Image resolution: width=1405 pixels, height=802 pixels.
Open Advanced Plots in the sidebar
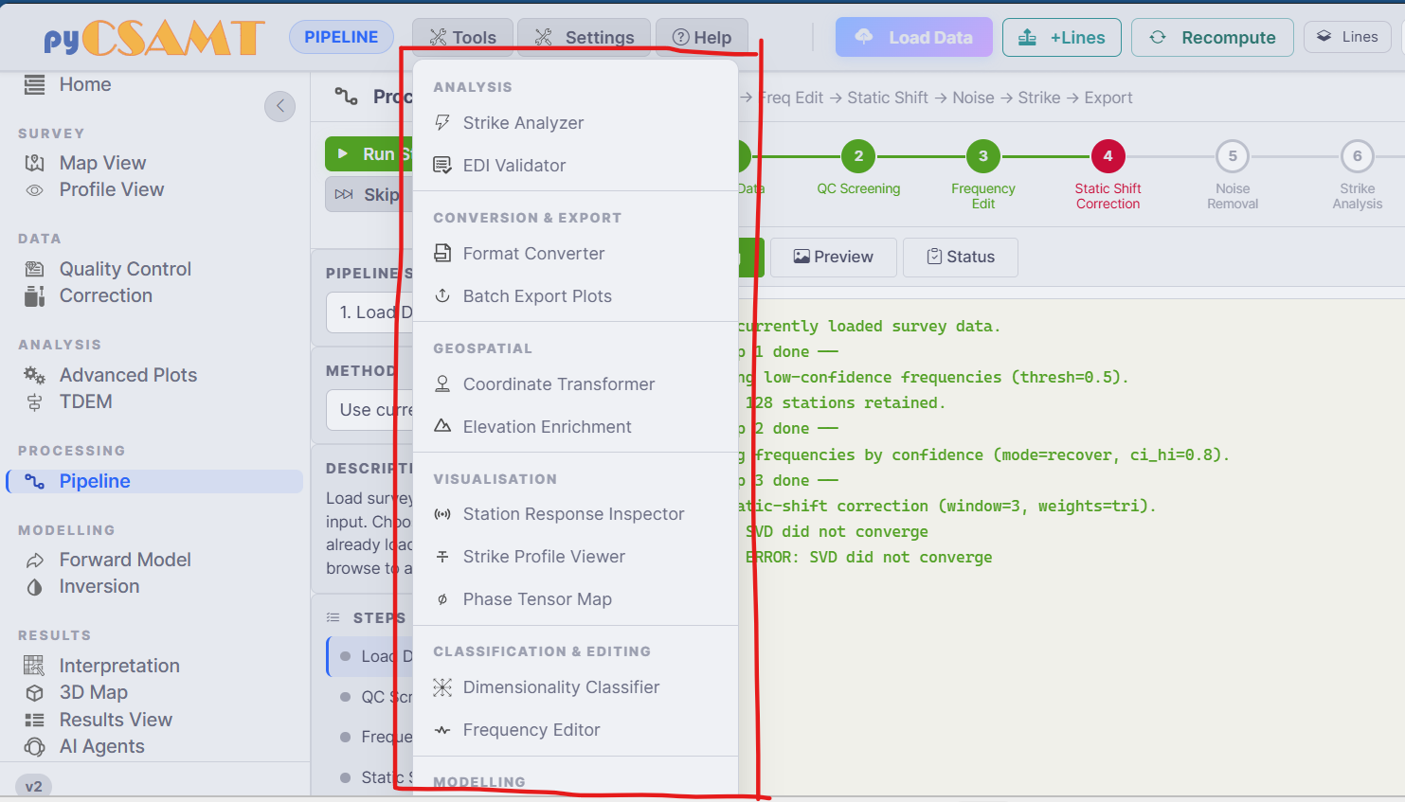tap(128, 375)
